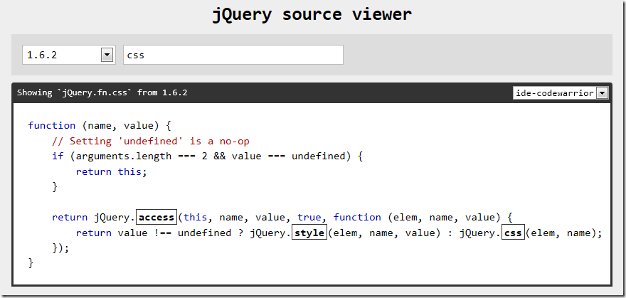Image resolution: width=626 pixels, height=298 pixels.
Task: Click the 'arguments.length === 2' condition text
Action: click(142, 156)
